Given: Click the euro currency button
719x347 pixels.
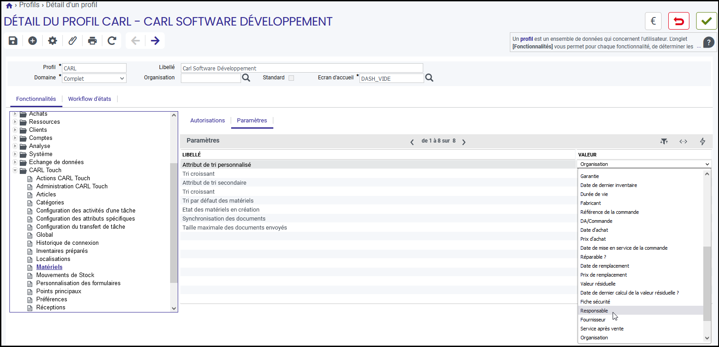Looking at the screenshot, I should click(653, 21).
